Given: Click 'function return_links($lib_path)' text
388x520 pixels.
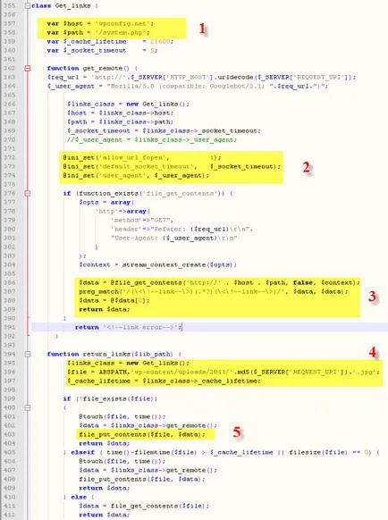Looking at the screenshot, I should 110,354.
